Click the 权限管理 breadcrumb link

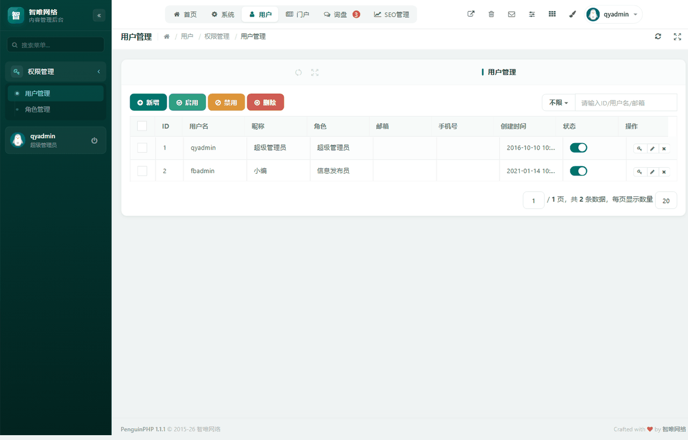217,37
